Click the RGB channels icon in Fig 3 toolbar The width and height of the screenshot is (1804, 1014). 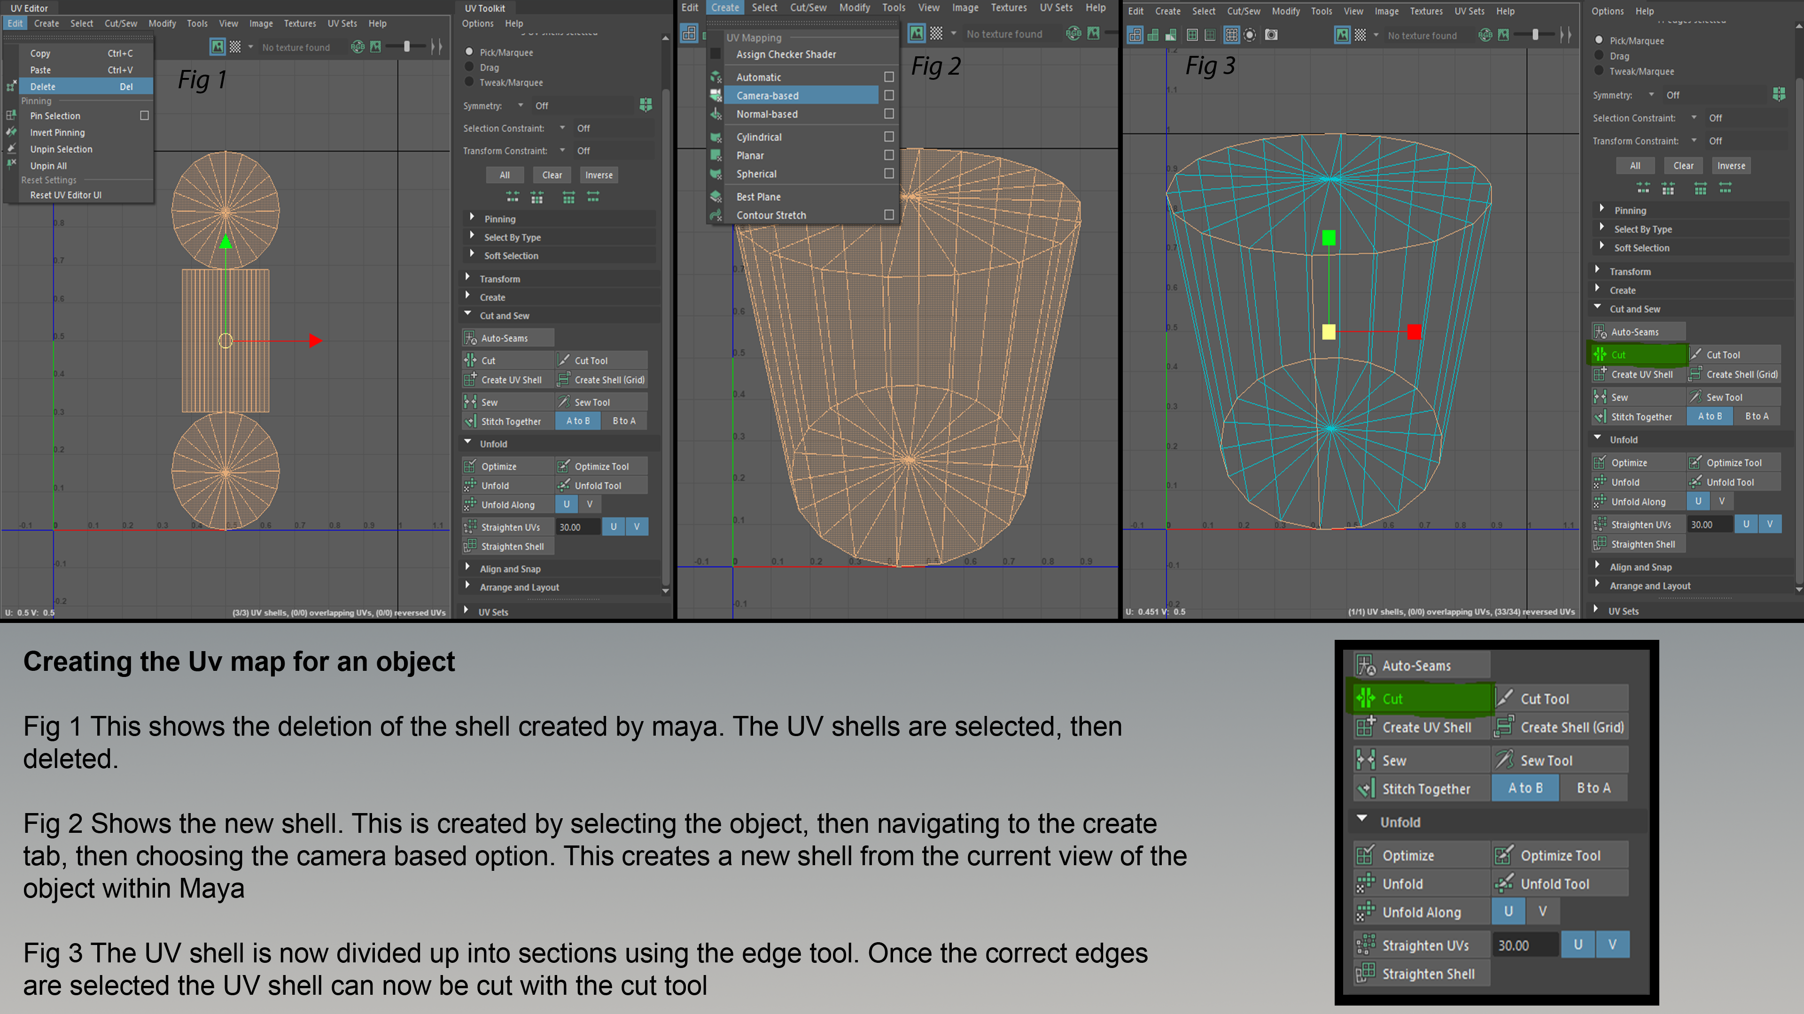(1485, 35)
